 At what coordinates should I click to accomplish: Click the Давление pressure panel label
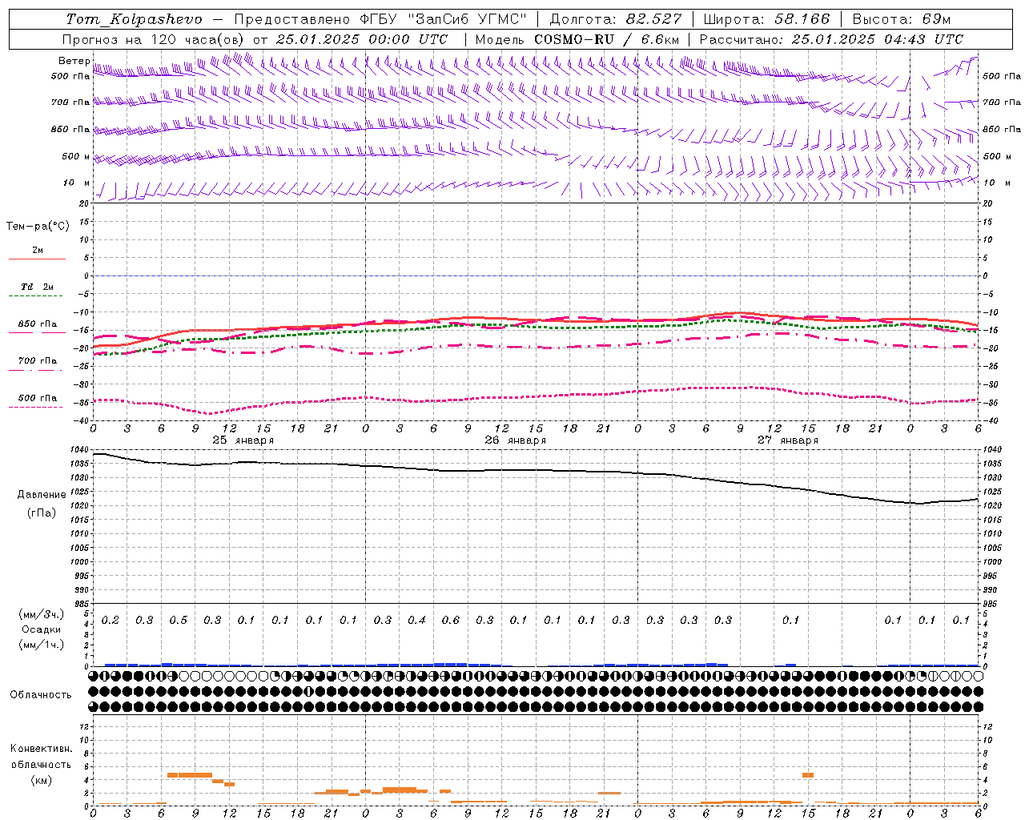(42, 495)
